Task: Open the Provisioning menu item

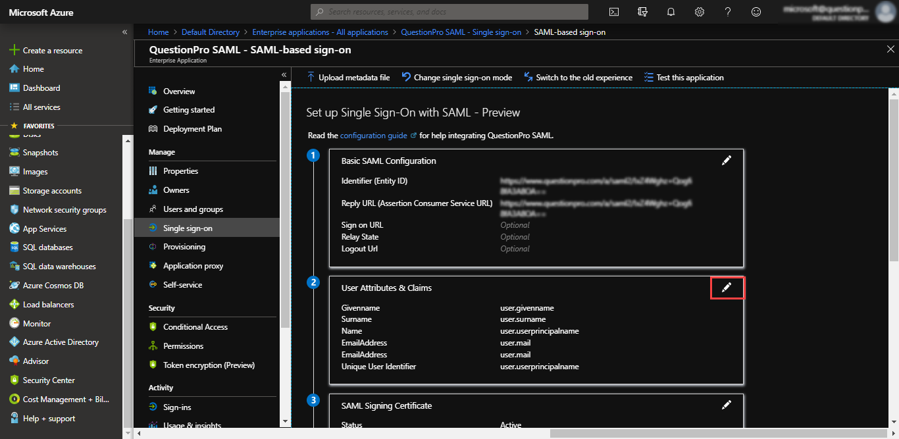Action: click(x=184, y=247)
